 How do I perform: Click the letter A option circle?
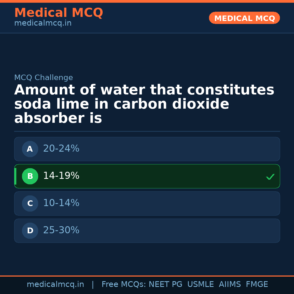[30, 149]
